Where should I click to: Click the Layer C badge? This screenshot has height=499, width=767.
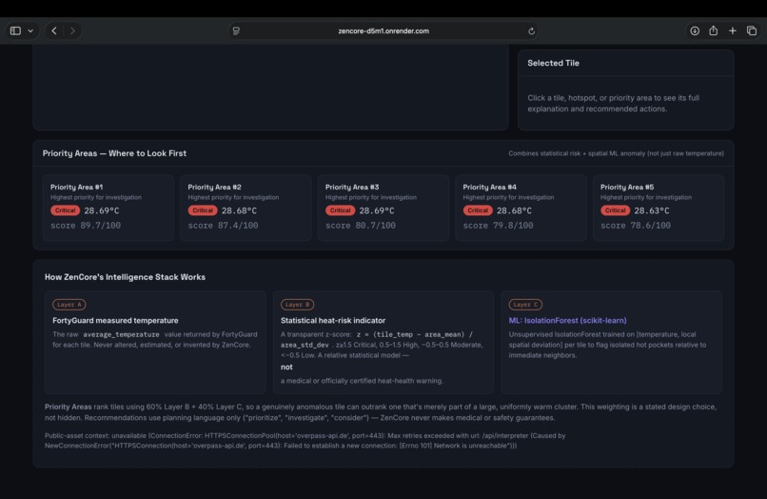click(525, 305)
